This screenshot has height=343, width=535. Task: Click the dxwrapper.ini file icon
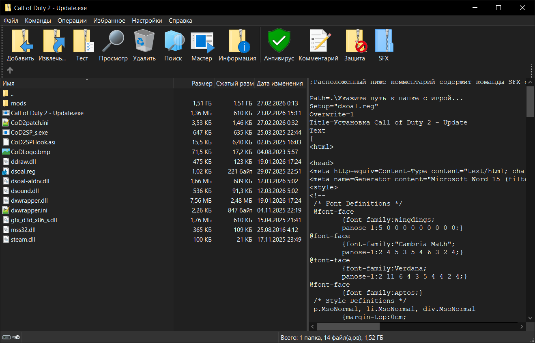[x=6, y=210]
